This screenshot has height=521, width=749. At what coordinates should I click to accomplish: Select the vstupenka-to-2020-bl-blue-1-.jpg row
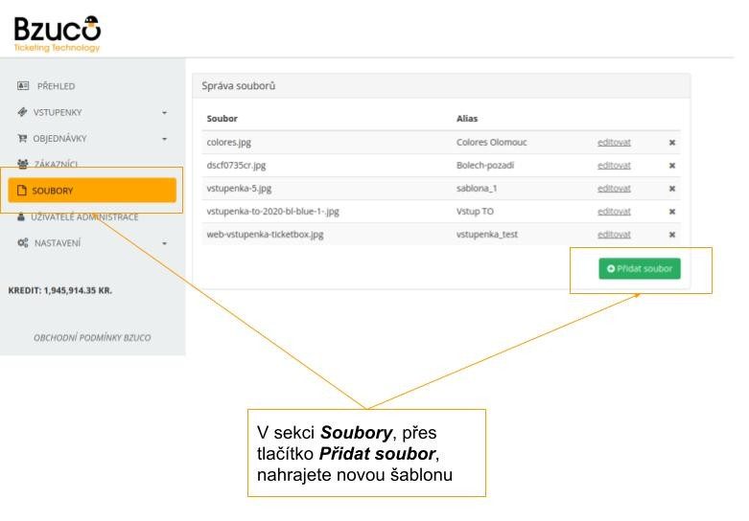pyautogui.click(x=273, y=212)
